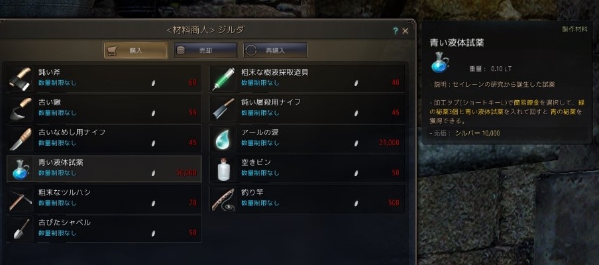Pick the old tanning knife icon

pos(21,138)
